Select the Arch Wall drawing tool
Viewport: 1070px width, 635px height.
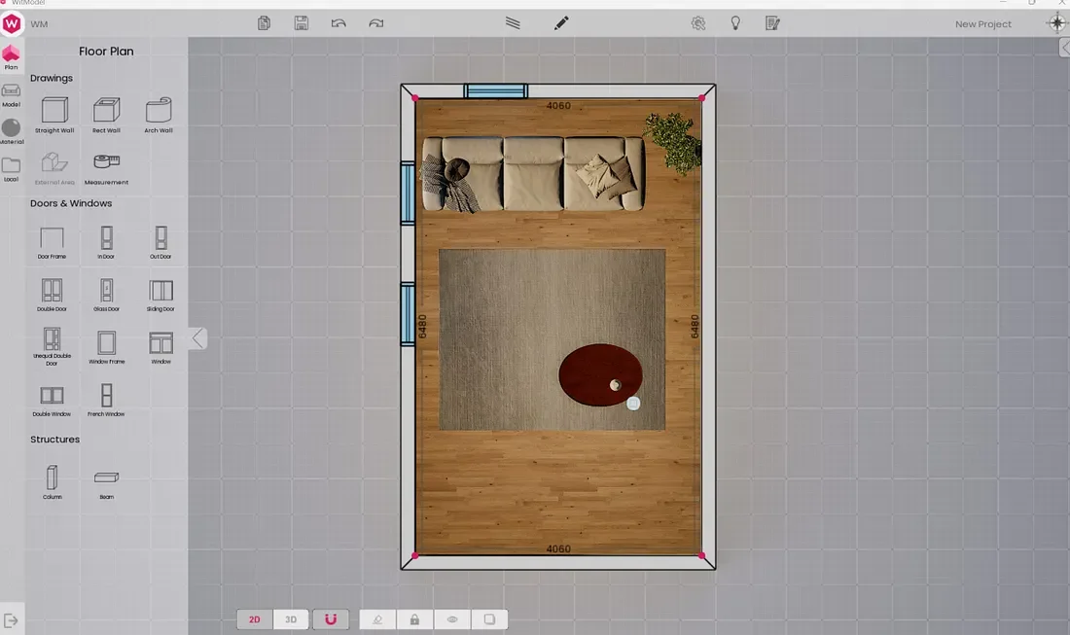click(x=159, y=115)
